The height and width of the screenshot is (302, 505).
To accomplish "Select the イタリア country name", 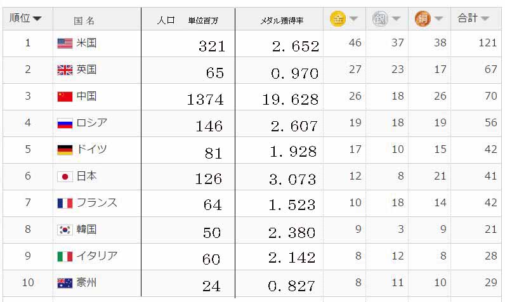I will [96, 256].
